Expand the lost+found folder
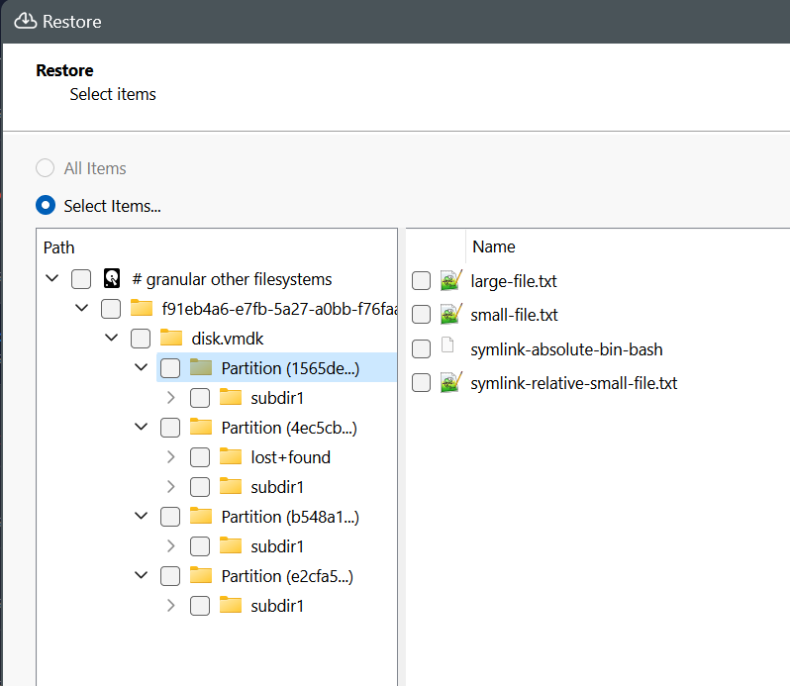790x686 pixels. click(x=170, y=457)
